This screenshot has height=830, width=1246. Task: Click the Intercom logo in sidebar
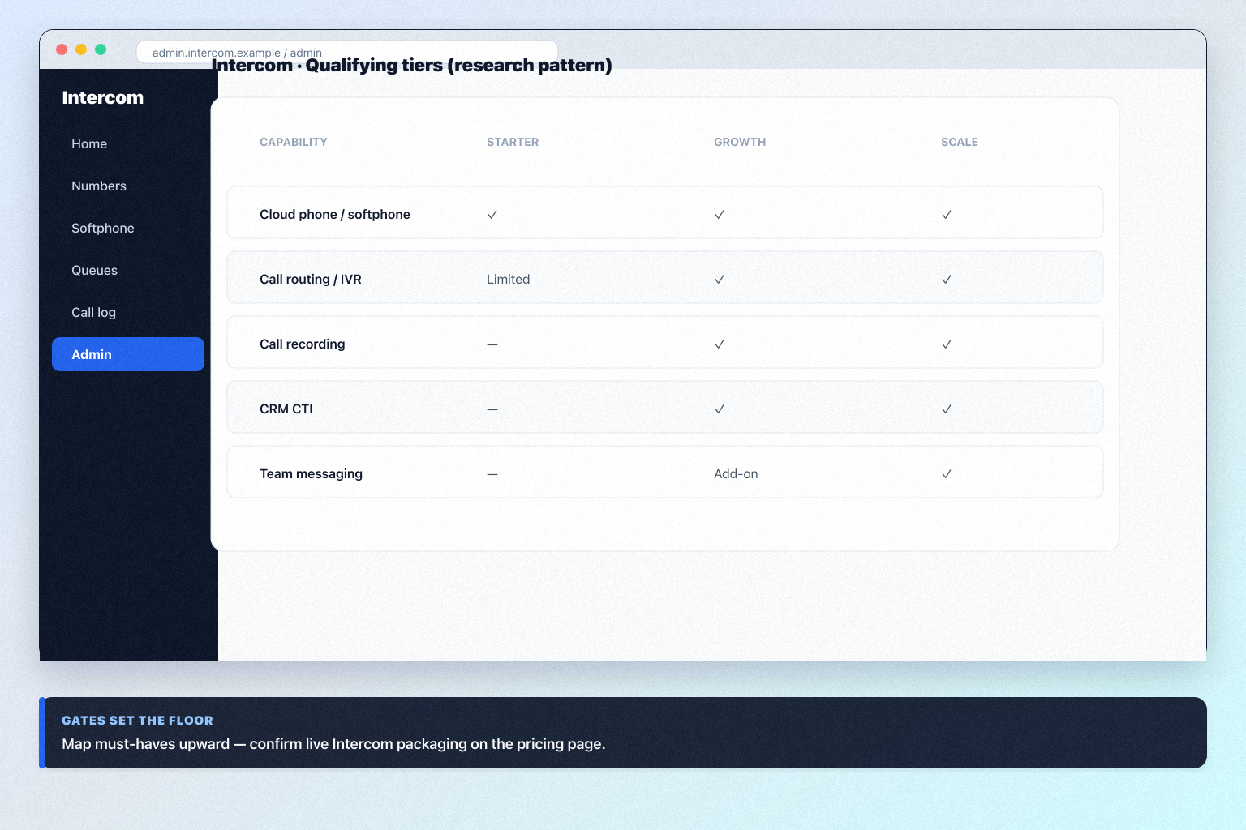103,97
